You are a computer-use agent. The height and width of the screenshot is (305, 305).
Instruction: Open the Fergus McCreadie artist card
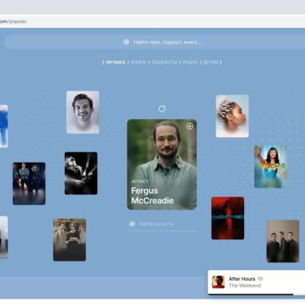tap(162, 165)
